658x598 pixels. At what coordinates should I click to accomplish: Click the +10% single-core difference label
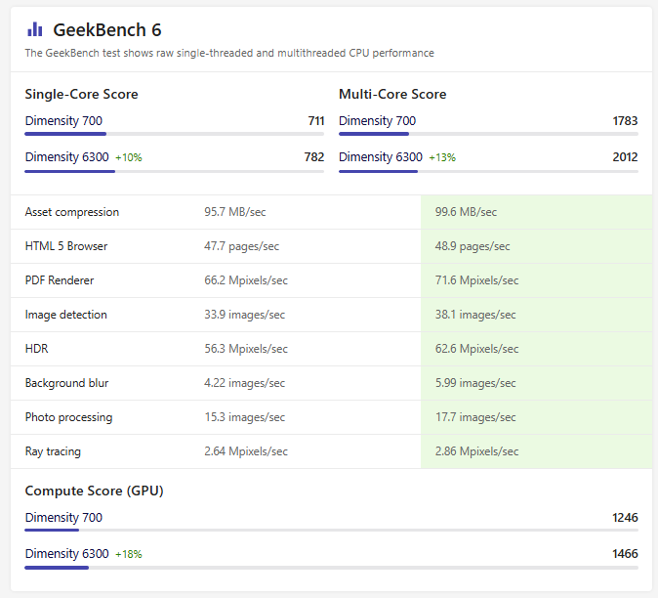129,158
